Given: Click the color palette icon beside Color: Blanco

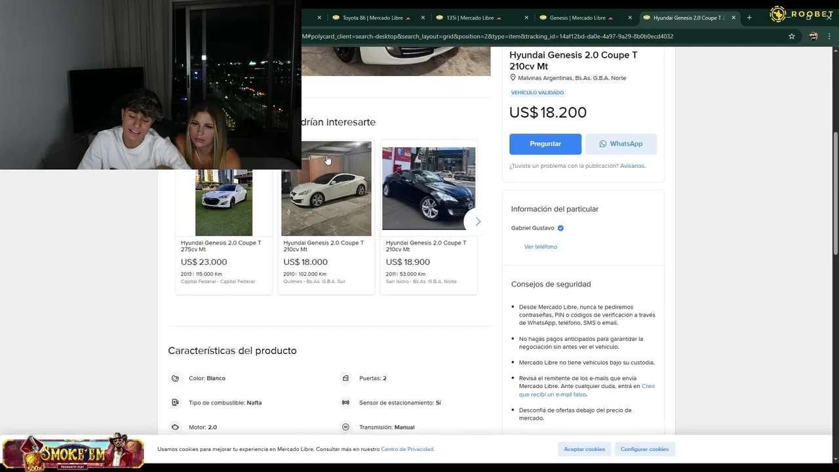Looking at the screenshot, I should (x=175, y=378).
